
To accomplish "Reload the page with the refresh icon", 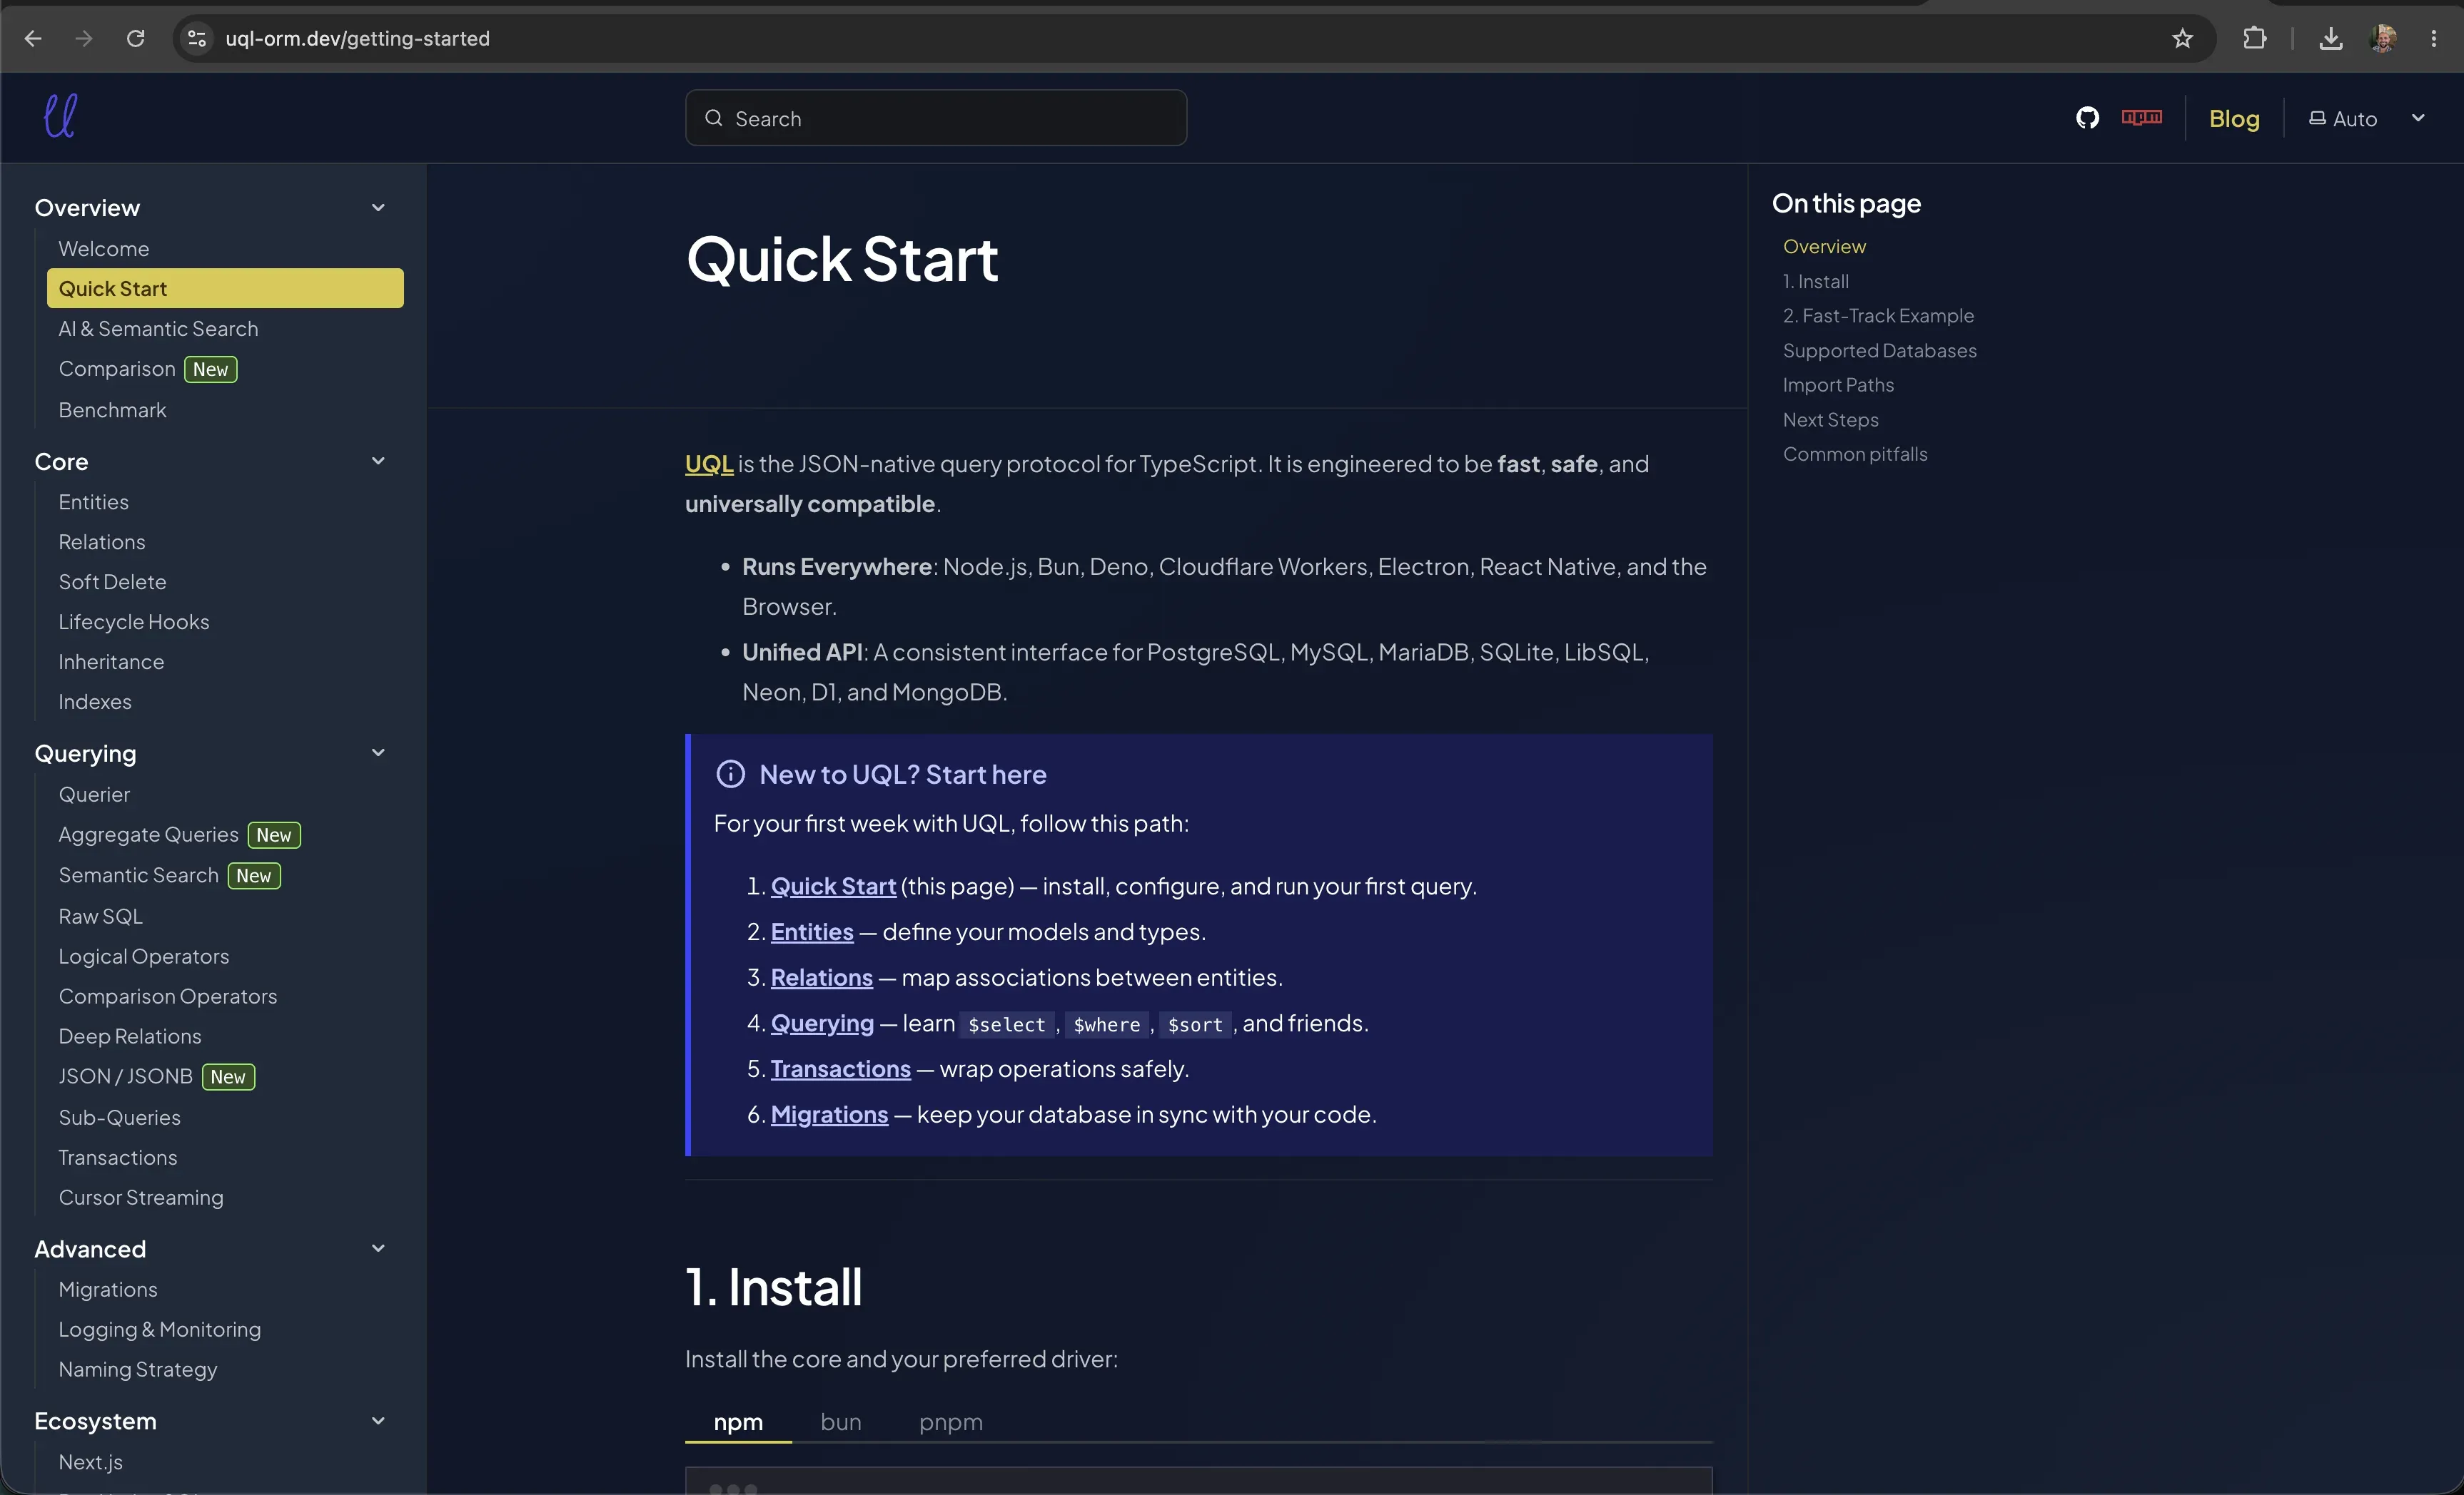I will click(x=135, y=38).
